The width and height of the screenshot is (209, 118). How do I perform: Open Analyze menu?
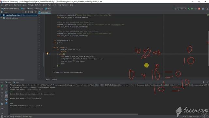[x=31, y=5]
